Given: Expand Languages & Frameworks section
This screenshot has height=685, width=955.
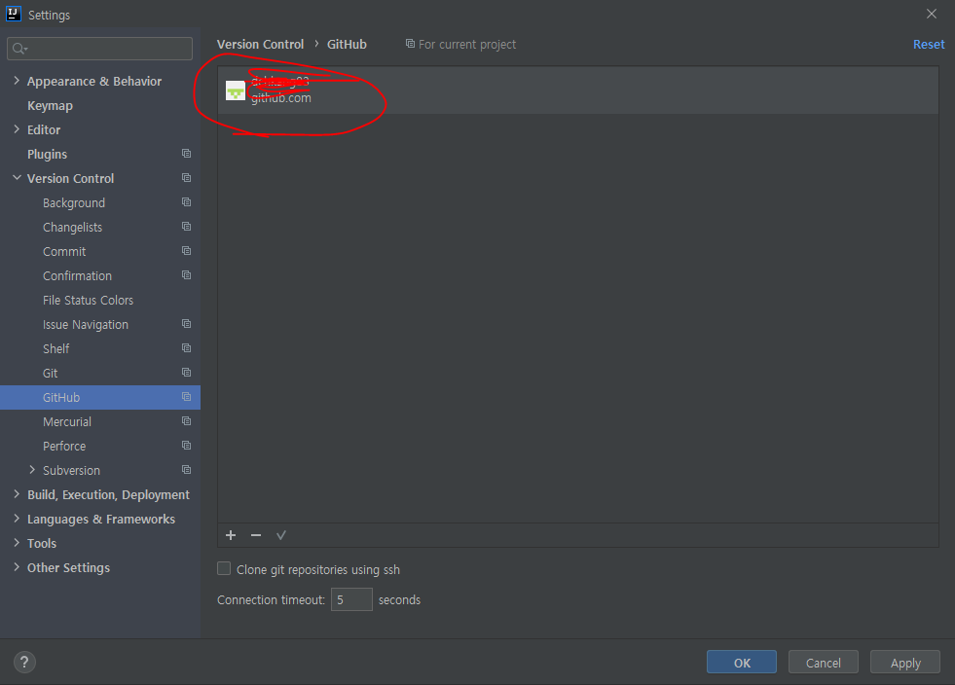Looking at the screenshot, I should coord(17,519).
